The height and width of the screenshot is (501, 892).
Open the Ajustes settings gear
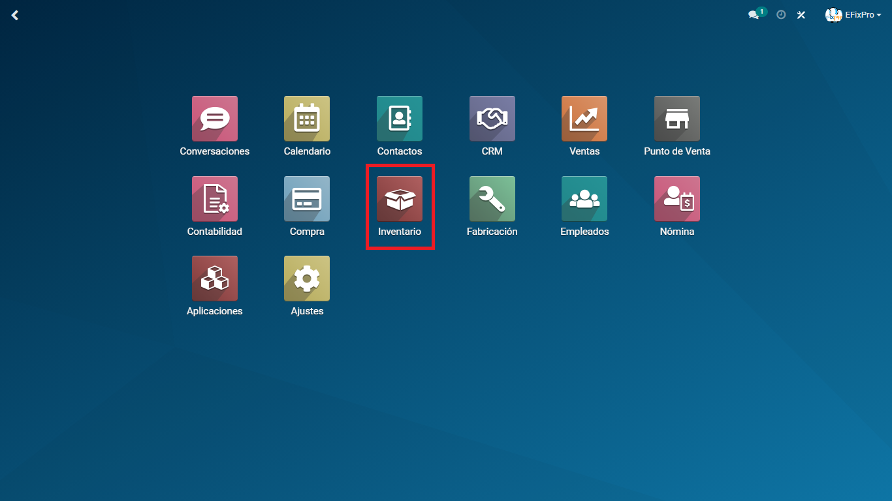point(307,279)
